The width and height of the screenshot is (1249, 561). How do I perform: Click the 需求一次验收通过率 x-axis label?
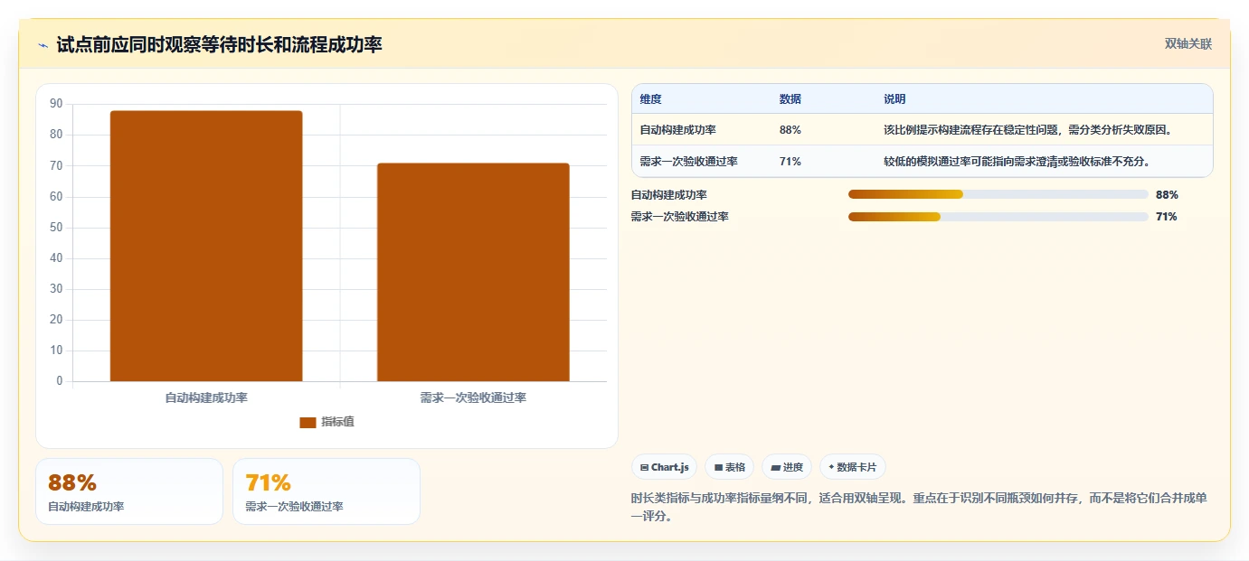[x=473, y=397]
